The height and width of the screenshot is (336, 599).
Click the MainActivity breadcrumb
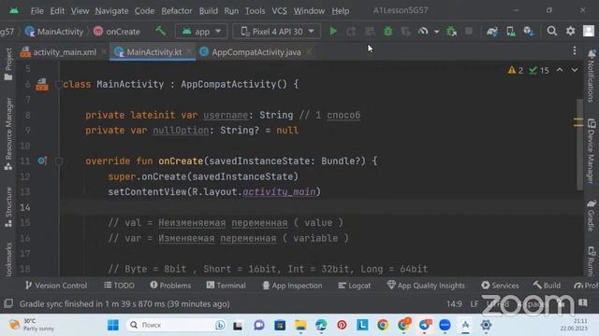[x=54, y=32]
